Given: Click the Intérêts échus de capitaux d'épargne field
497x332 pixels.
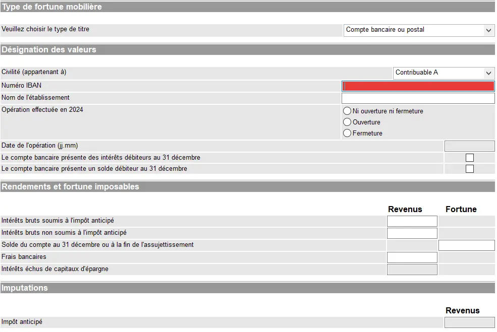Looking at the screenshot, I should tap(412, 270).
